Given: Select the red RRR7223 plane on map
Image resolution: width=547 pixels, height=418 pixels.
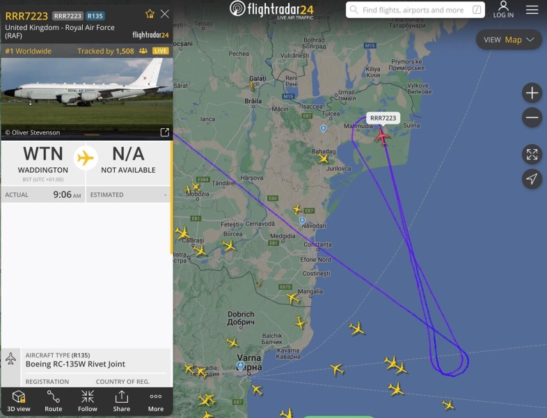Looking at the screenshot, I should point(382,137).
